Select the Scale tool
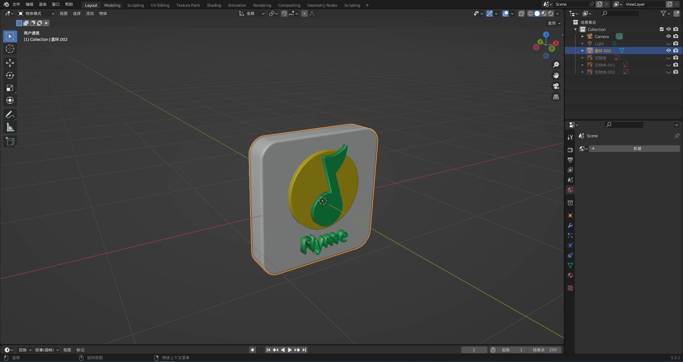This screenshot has width=683, height=362. (10, 88)
